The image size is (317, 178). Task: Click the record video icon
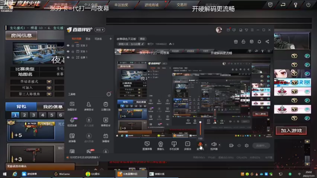tap(231, 145)
